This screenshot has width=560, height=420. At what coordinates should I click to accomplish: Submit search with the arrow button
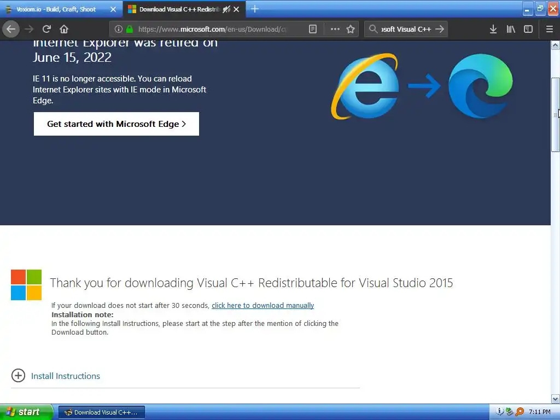coord(440,29)
